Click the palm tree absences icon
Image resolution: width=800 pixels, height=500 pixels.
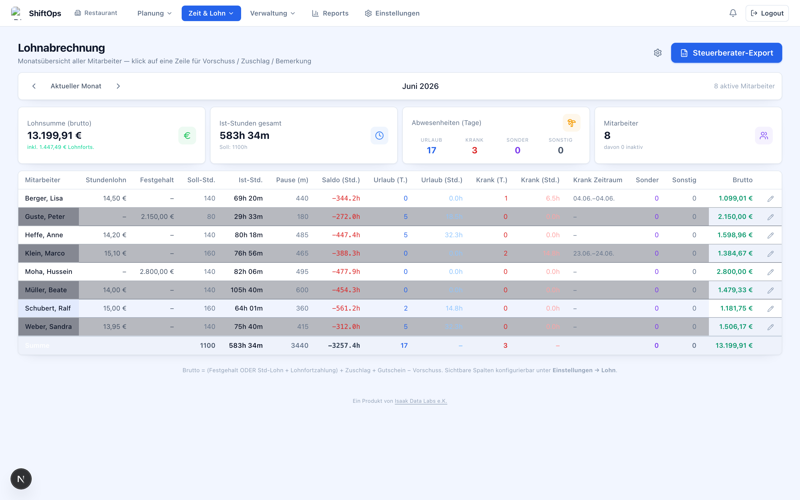pos(572,123)
